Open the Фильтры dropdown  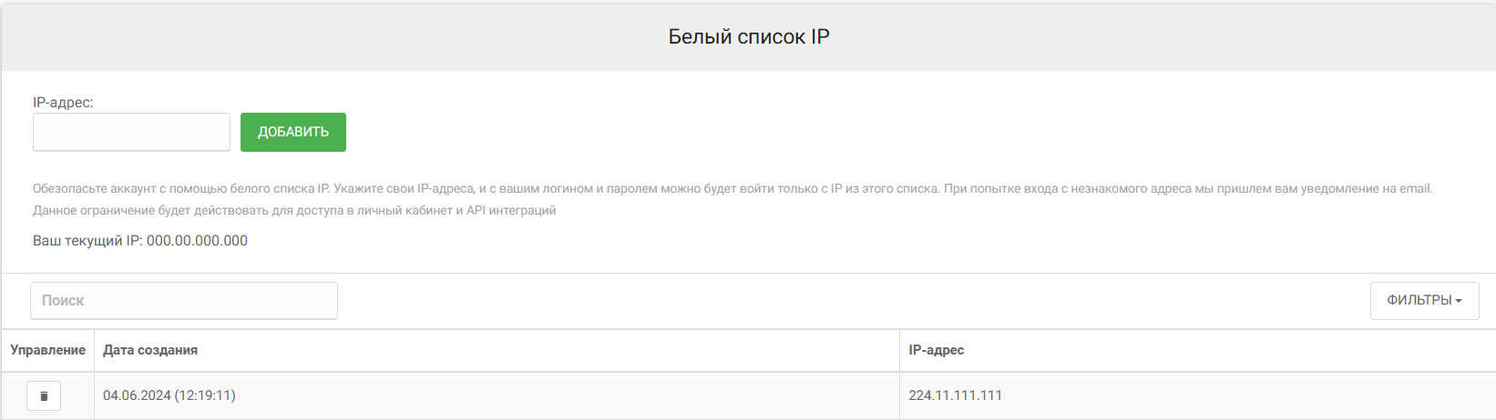pos(1423,301)
